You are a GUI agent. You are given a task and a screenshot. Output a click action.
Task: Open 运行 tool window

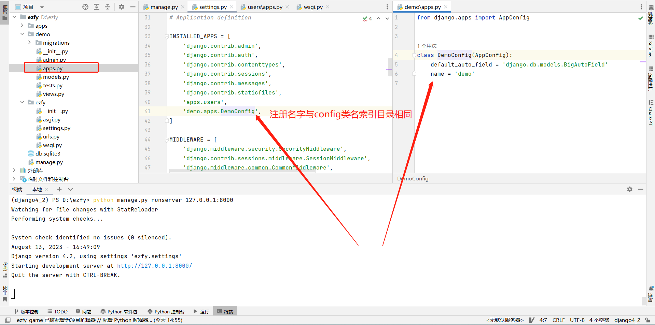point(201,311)
